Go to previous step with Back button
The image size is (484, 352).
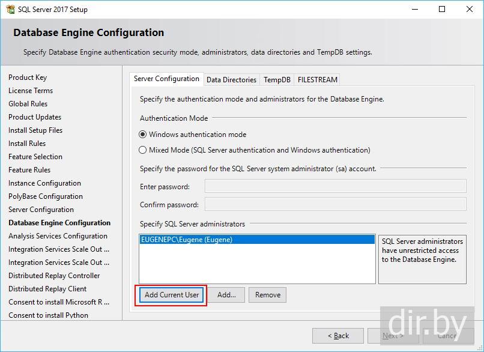coord(338,336)
